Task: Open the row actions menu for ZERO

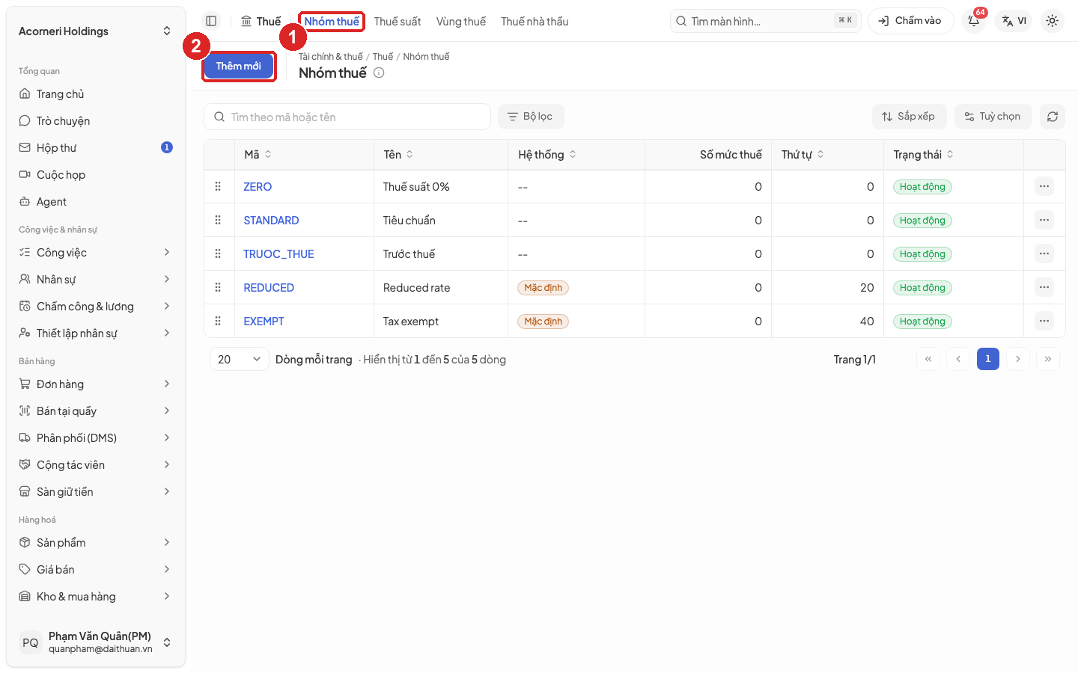Action: click(x=1044, y=186)
